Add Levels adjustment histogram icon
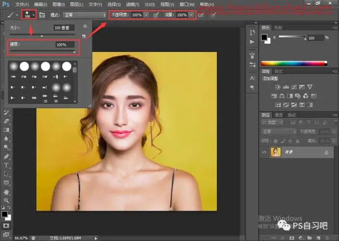339x241 pixels. click(286, 87)
